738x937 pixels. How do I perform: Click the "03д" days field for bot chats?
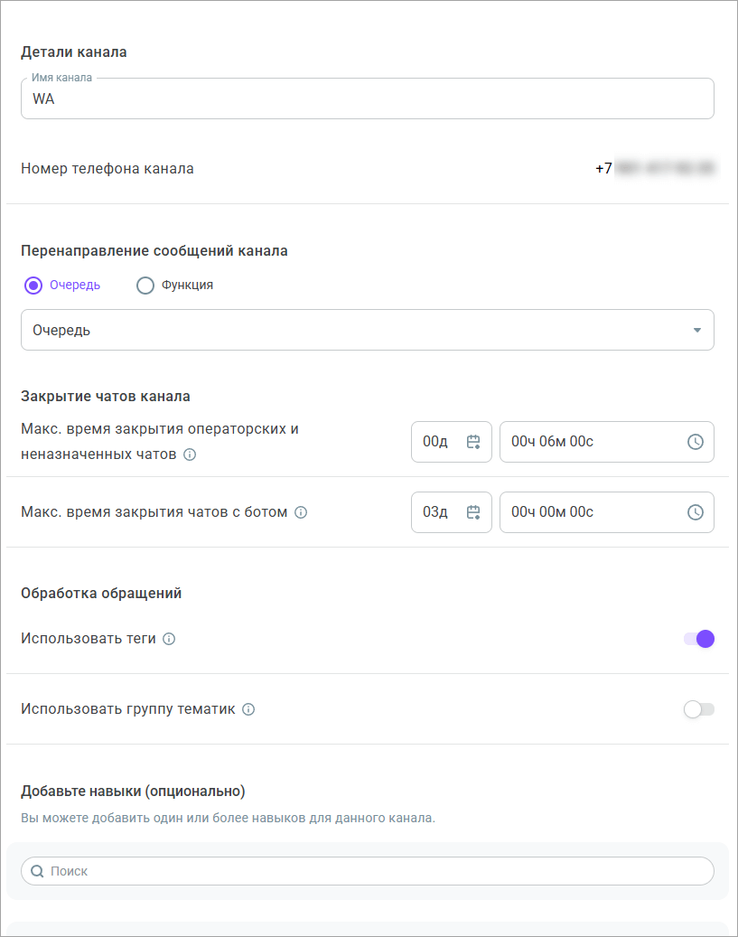pyautogui.click(x=437, y=512)
